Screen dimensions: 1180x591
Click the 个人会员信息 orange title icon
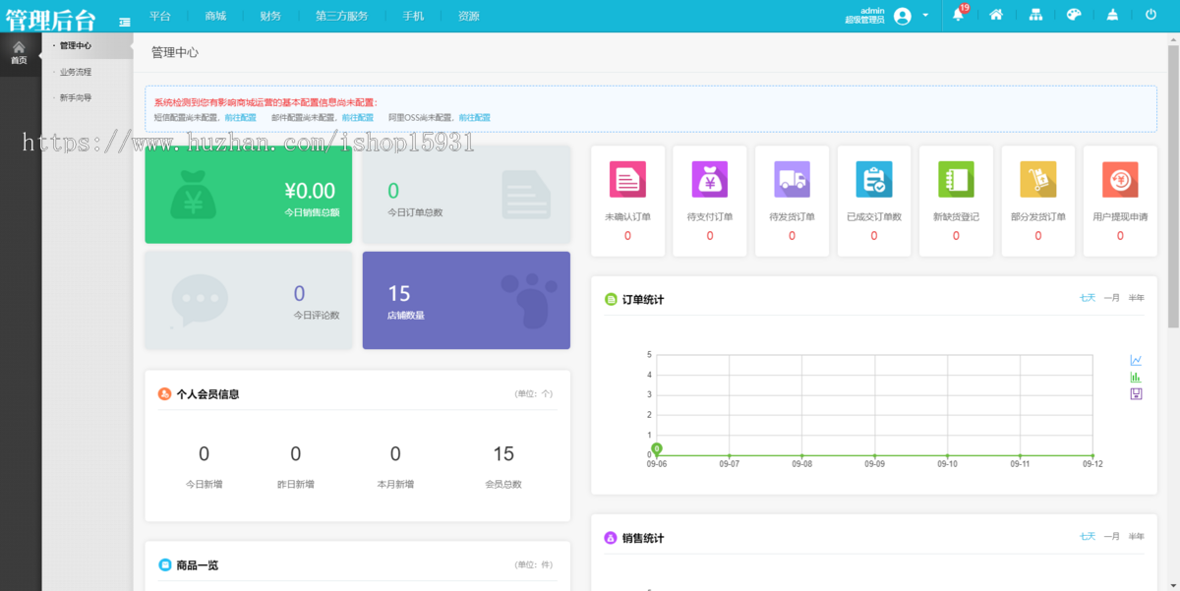pos(164,393)
